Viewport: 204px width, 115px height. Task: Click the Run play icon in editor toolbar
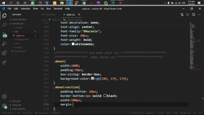(188, 15)
